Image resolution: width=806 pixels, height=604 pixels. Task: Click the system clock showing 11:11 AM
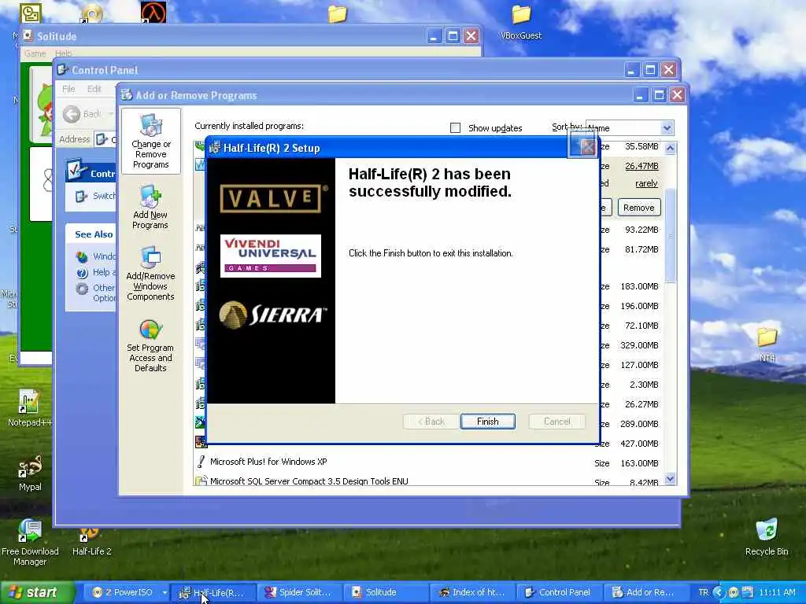click(x=777, y=592)
